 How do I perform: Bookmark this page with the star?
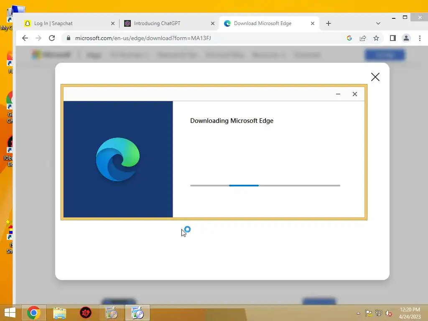point(376,38)
